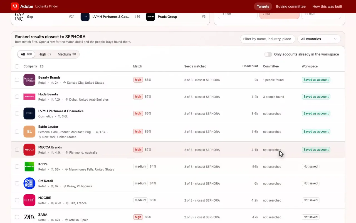Click the LVMH Perfumes & Cosmetics row name
Viewport: 356px width, 223px height.
click(x=61, y=111)
